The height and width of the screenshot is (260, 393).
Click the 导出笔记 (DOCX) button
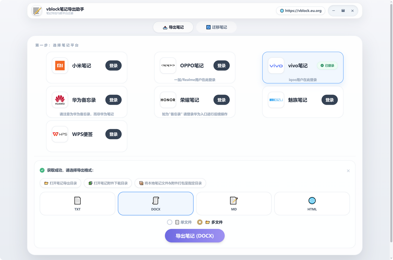point(195,236)
